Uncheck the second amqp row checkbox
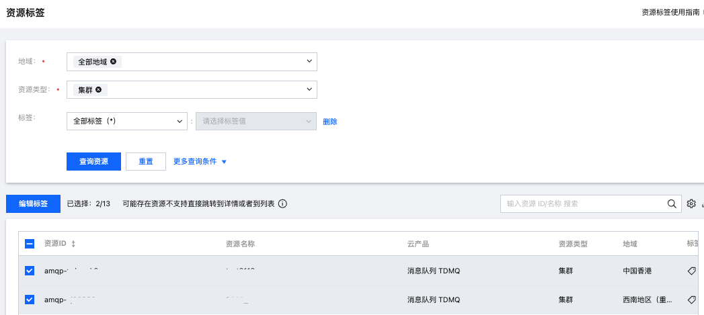Image resolution: width=704 pixels, height=315 pixels. coord(30,300)
